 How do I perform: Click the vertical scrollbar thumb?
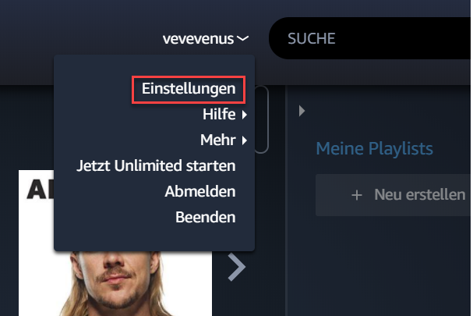pos(261,119)
